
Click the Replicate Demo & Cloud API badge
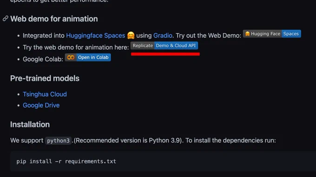point(164,46)
